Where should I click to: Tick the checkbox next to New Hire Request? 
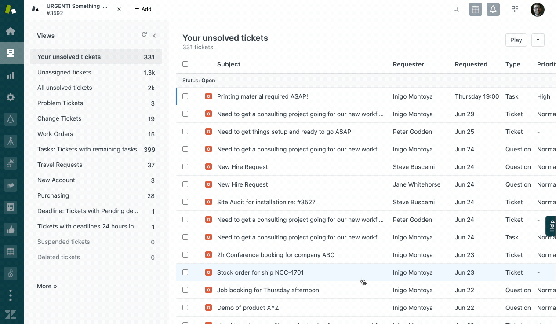185,166
